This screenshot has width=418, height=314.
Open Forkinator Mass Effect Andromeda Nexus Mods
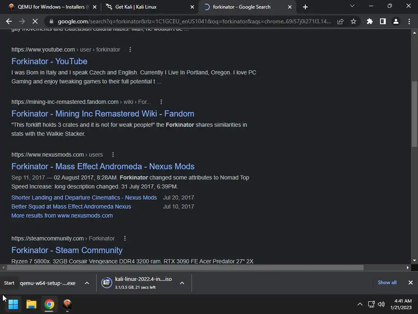[x=103, y=166]
